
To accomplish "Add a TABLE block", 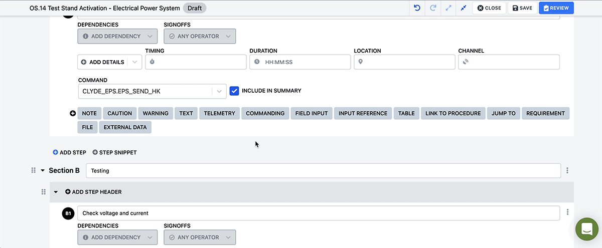I will (406, 113).
